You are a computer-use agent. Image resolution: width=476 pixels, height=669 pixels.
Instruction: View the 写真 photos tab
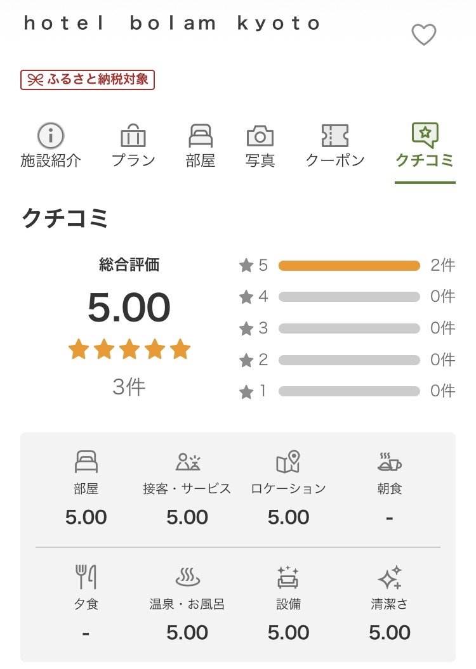[260, 146]
